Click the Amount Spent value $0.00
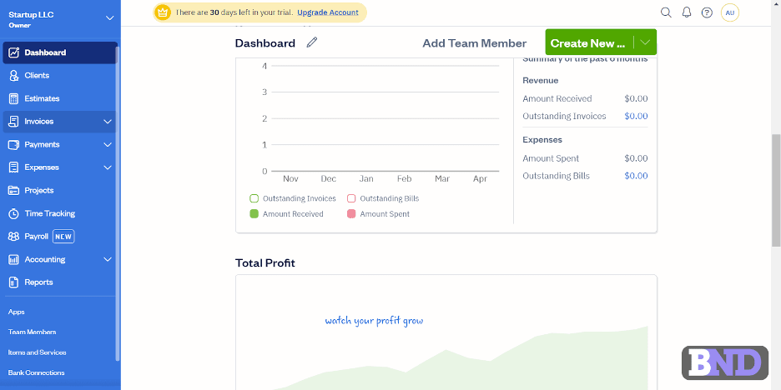 point(636,158)
